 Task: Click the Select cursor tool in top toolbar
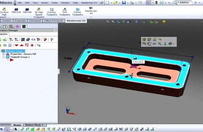coord(148,3)
